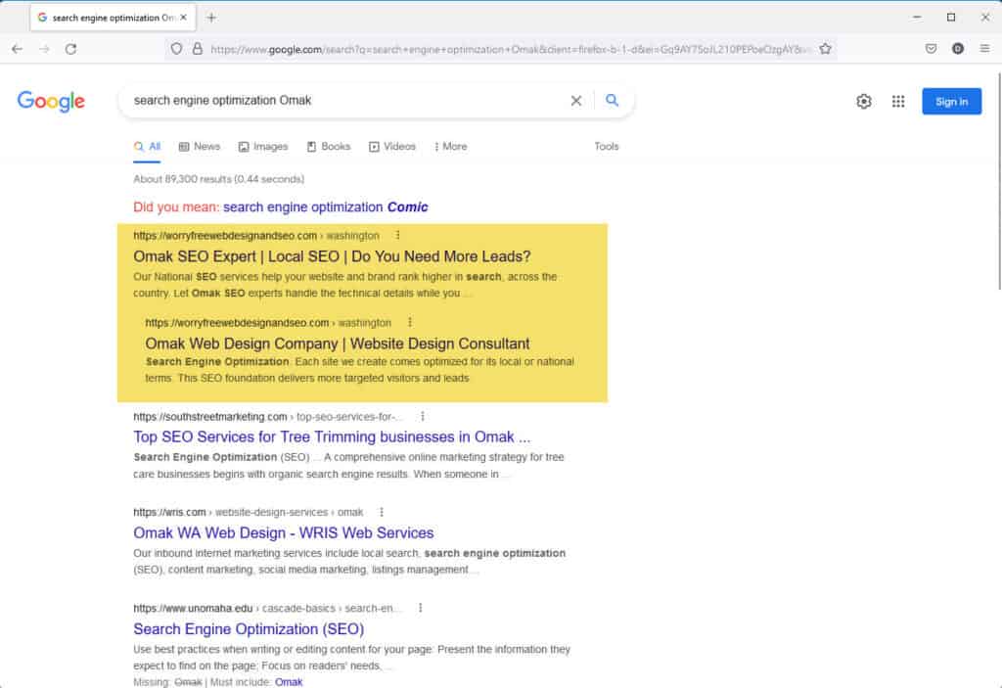This screenshot has width=1002, height=688.
Task: Open the Pocket save icon
Action: 932,49
